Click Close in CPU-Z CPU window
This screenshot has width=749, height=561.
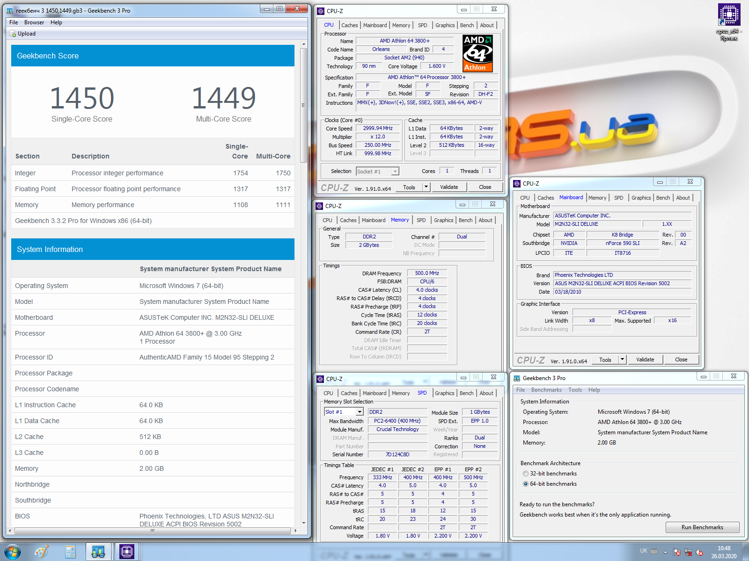485,187
